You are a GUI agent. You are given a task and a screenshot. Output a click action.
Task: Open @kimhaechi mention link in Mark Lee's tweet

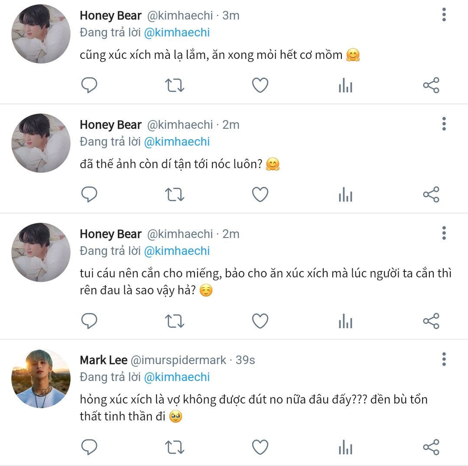coord(177,377)
